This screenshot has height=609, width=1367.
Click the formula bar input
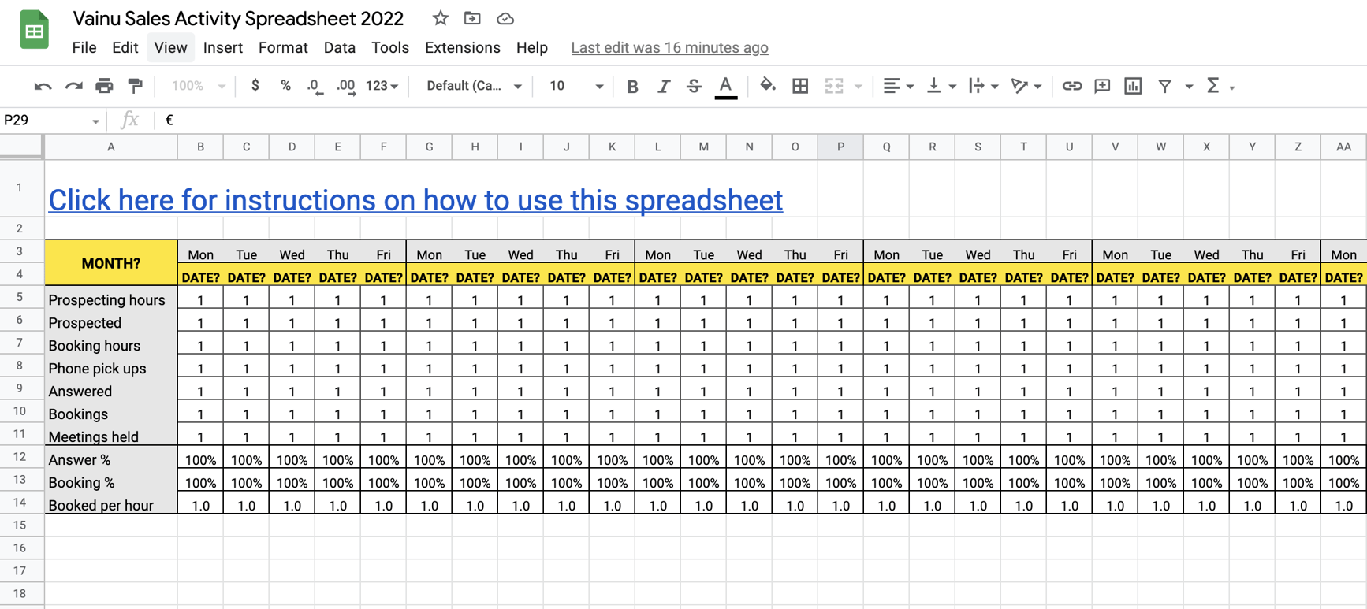tap(761, 120)
